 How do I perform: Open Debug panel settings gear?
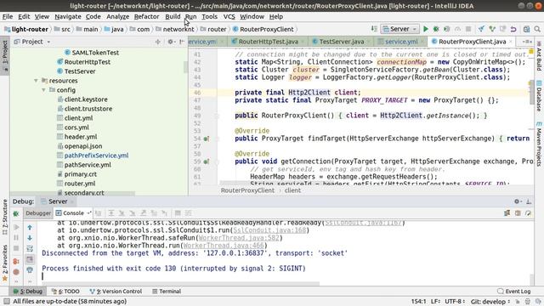[518, 201]
